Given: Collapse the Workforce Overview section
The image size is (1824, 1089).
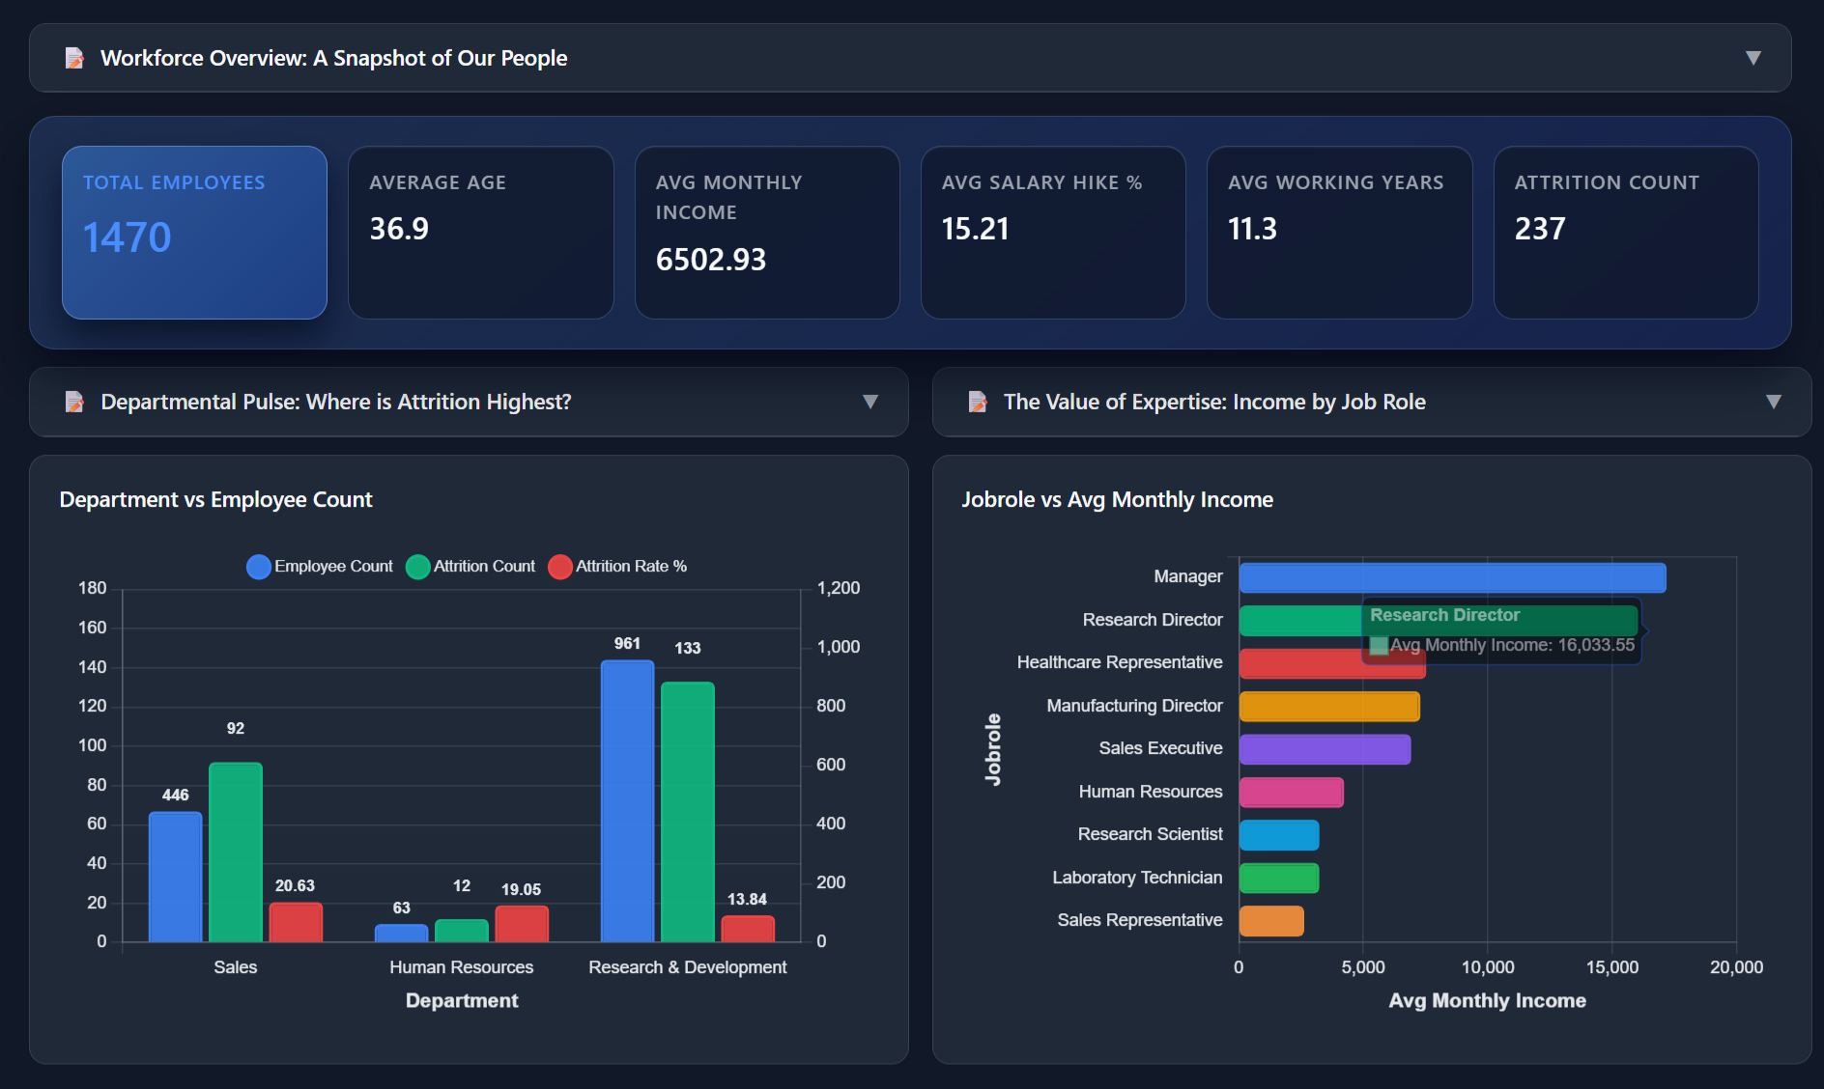Looking at the screenshot, I should 1753,58.
